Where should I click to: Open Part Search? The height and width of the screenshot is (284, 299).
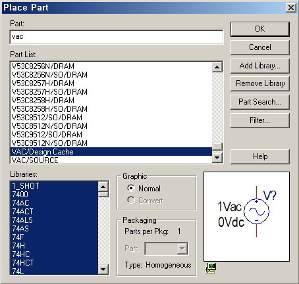(x=260, y=102)
